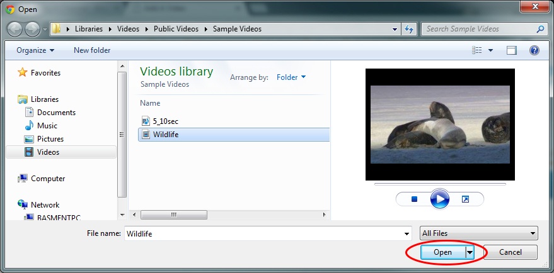Open the view options dropdown arrow
The width and height of the screenshot is (554, 273).
click(x=490, y=50)
